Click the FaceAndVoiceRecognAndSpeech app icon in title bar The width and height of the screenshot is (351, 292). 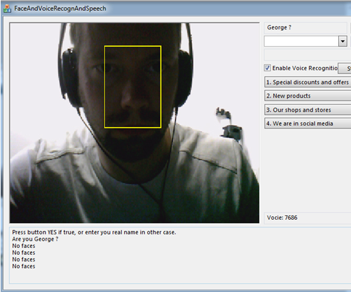(x=7, y=8)
